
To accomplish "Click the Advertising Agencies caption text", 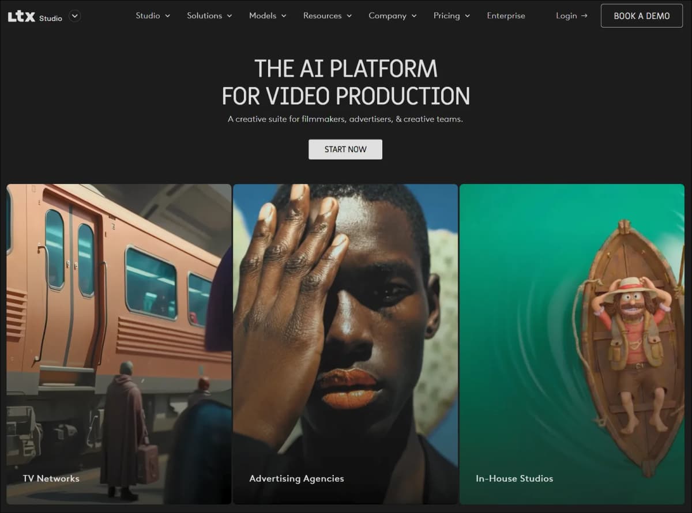I will click(296, 478).
